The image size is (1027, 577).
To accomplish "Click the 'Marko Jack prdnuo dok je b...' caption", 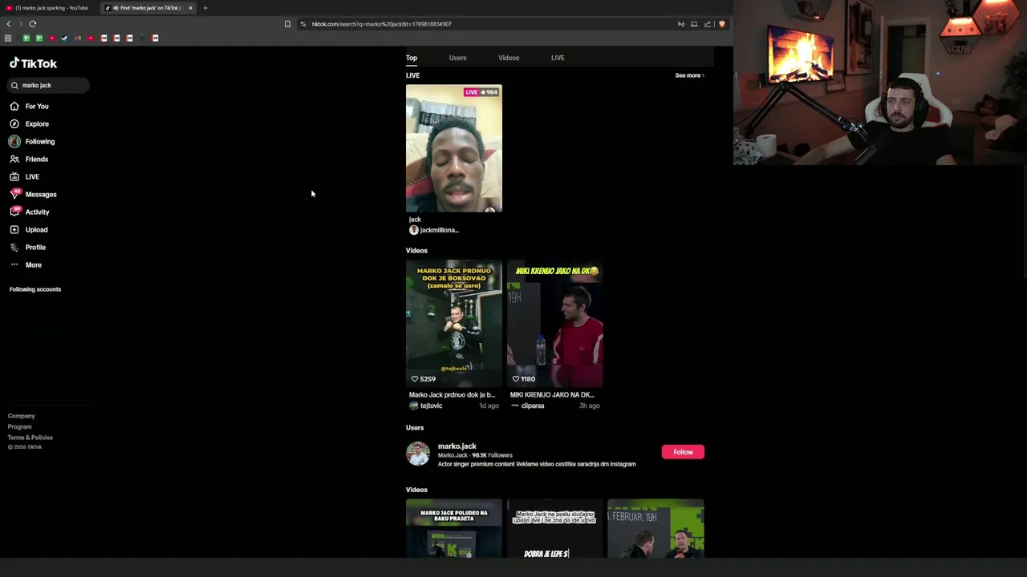I will 453,395.
